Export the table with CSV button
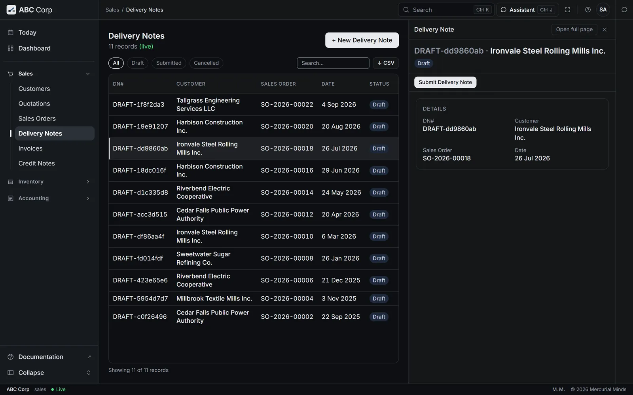633x395 pixels. pyautogui.click(x=386, y=63)
